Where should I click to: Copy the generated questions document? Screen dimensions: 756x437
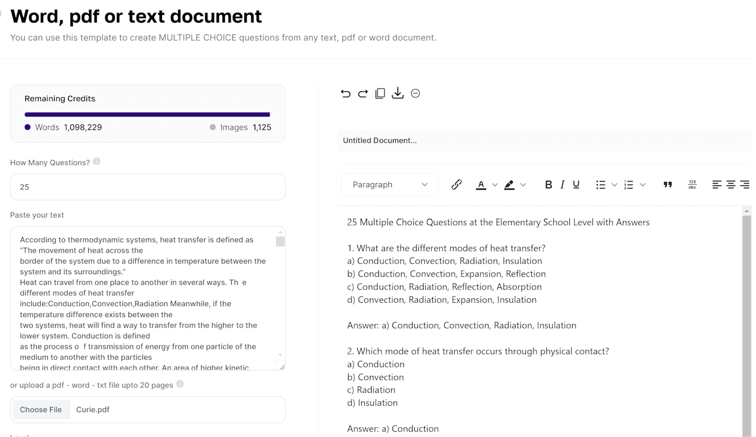click(380, 93)
